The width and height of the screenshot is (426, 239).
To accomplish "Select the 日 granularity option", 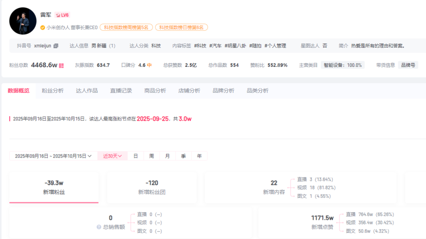I will [136, 156].
